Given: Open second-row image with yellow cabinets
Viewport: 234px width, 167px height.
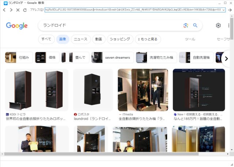Looking at the screenshot, I should tap(198, 139).
